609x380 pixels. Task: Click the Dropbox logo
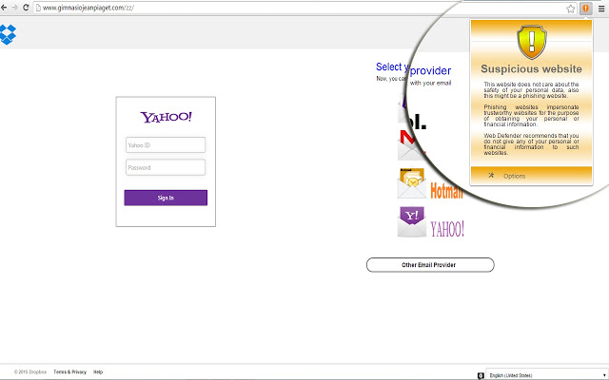8,34
